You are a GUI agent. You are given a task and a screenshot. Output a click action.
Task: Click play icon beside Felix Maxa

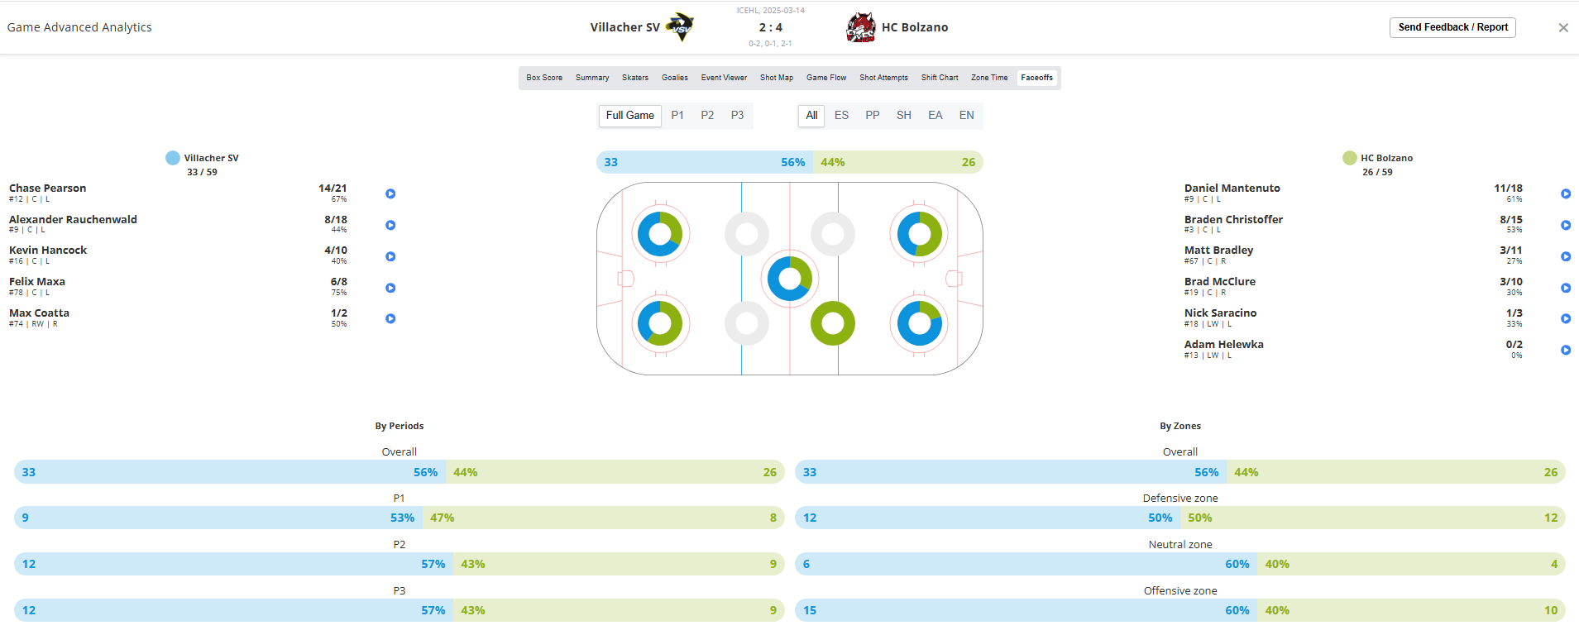[390, 288]
